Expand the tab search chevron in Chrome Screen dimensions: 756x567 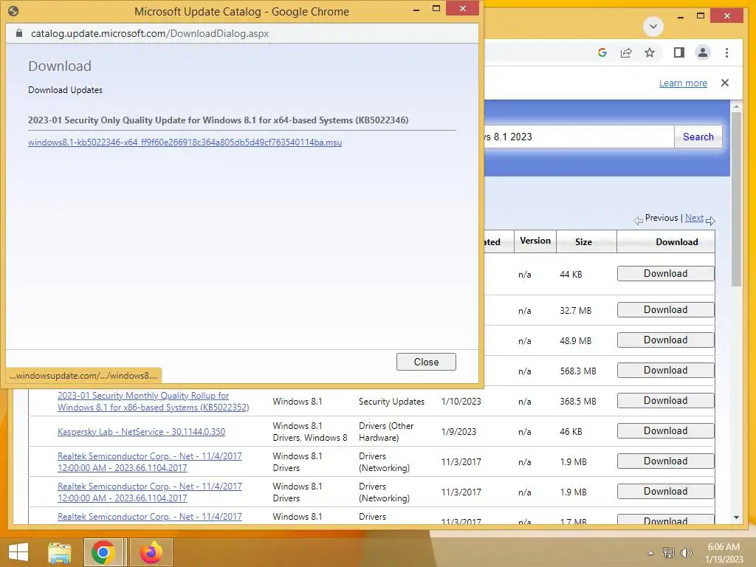(653, 26)
